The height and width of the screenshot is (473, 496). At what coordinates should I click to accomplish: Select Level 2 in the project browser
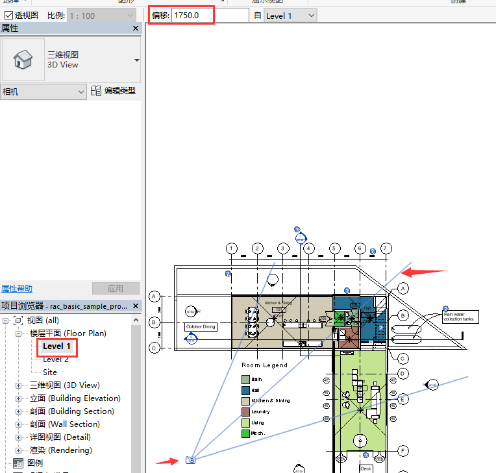pos(56,359)
